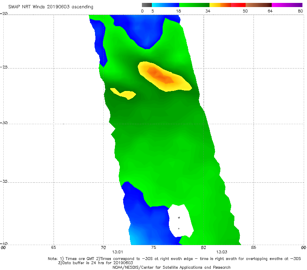
Task: Click the magenta-purple segment of the color bar
Action: point(287,5)
